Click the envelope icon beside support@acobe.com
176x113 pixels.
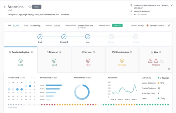point(131,11)
